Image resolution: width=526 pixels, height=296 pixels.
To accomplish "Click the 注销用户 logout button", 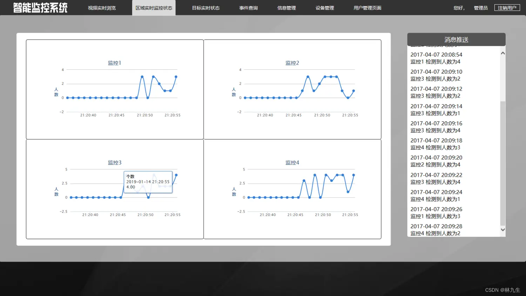I will click(x=507, y=8).
